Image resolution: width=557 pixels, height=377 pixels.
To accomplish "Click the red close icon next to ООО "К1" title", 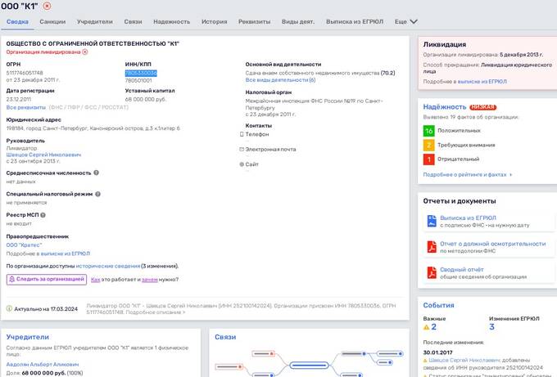I will coord(47,6).
